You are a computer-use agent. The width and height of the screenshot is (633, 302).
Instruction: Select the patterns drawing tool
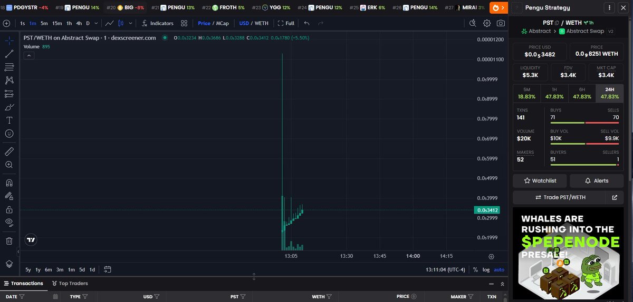(9, 80)
